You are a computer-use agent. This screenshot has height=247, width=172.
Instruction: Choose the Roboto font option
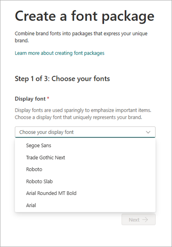point(85,169)
